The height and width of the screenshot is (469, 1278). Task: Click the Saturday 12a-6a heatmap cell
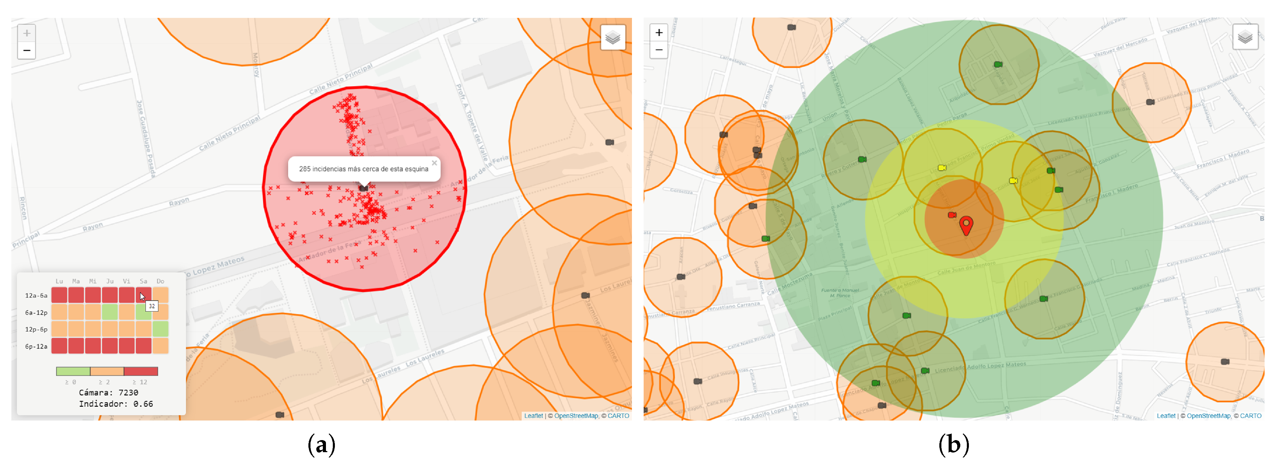tap(143, 295)
